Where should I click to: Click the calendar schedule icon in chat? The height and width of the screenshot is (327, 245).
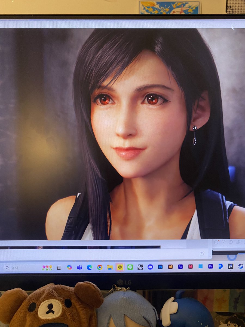(x=223, y=242)
